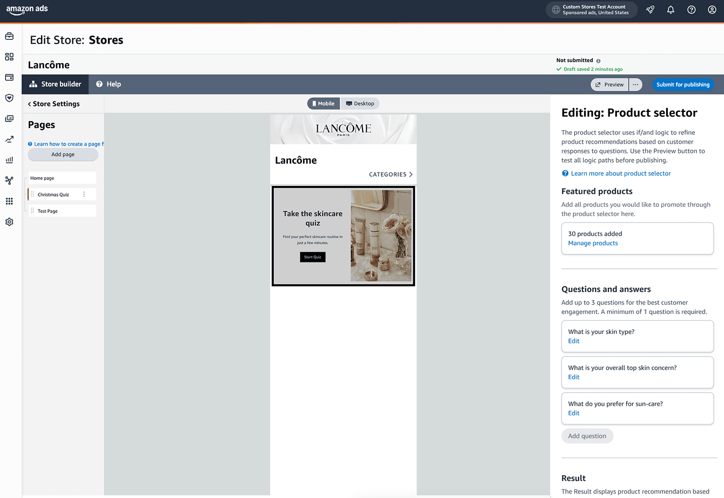Screen dimensions: 724x498
Task: Select the Store builder tab
Action: 55,84
